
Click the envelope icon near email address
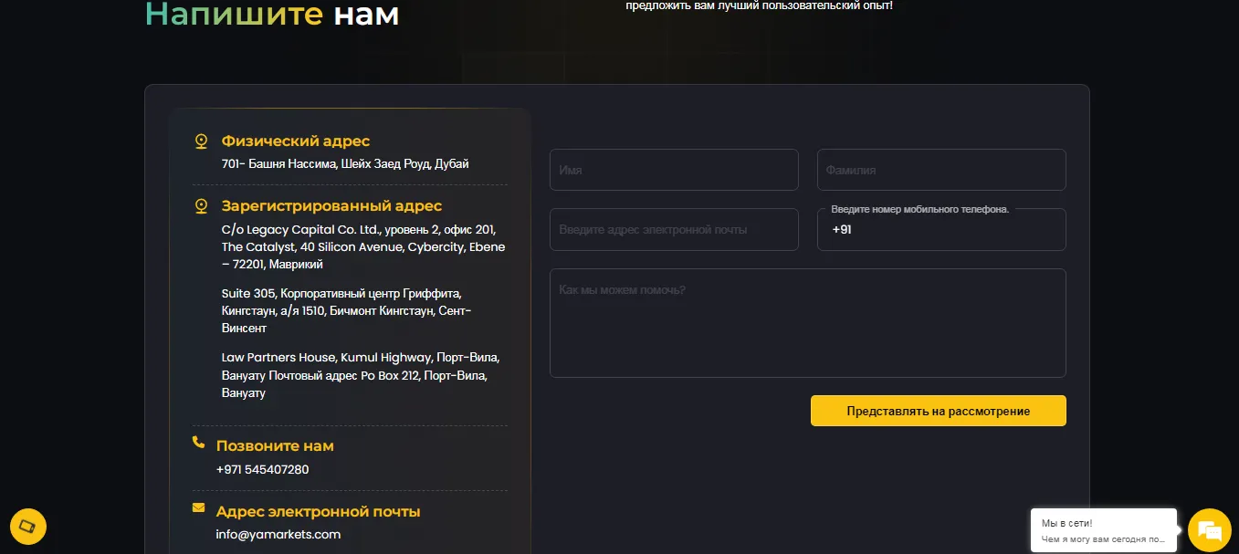point(199,507)
